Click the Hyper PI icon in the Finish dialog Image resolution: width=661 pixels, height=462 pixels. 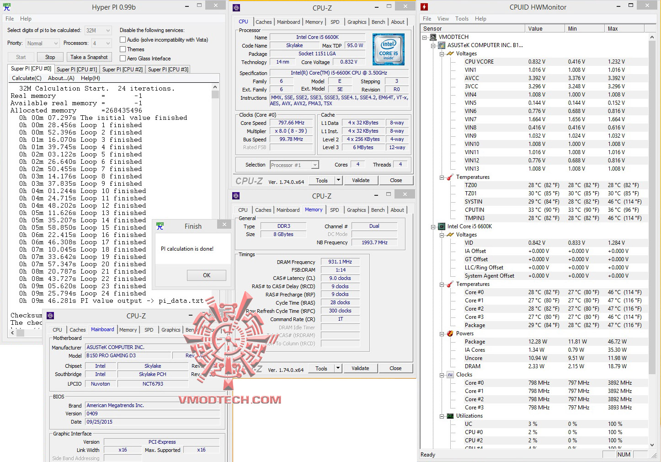coord(160,226)
